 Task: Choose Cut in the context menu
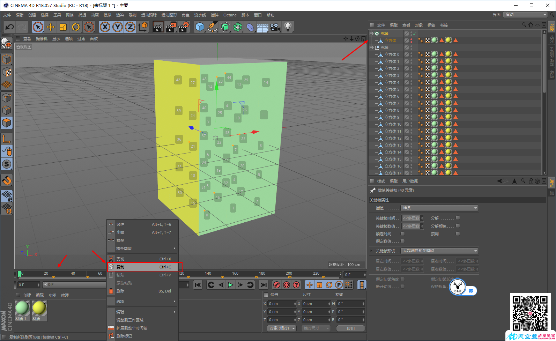click(x=143, y=259)
